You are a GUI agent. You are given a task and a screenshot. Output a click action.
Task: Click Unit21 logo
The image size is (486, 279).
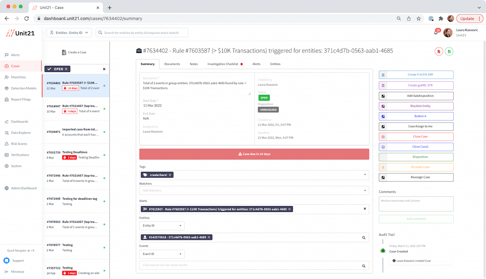pos(20,33)
